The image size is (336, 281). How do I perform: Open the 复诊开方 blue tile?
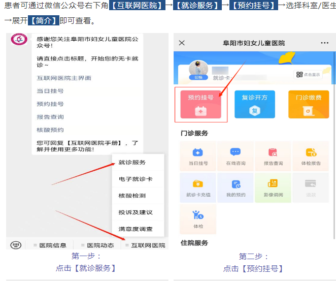pyautogui.click(x=255, y=104)
